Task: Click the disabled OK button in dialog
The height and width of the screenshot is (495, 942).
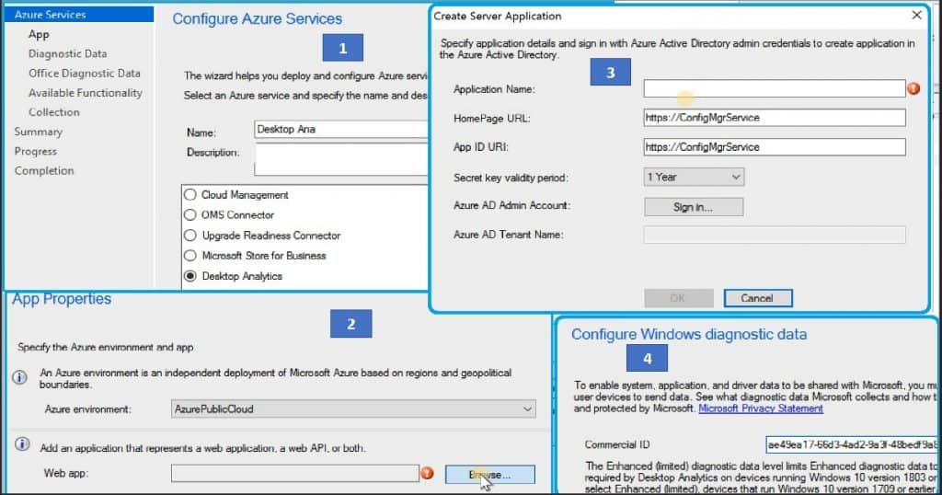Action: (678, 298)
